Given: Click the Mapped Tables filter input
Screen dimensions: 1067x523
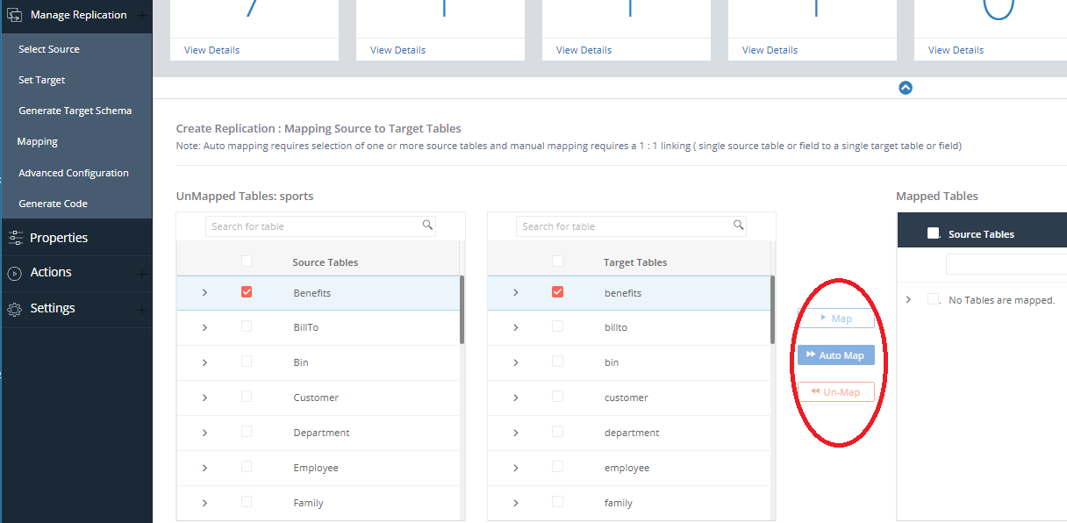Looking at the screenshot, I should pos(1006,264).
